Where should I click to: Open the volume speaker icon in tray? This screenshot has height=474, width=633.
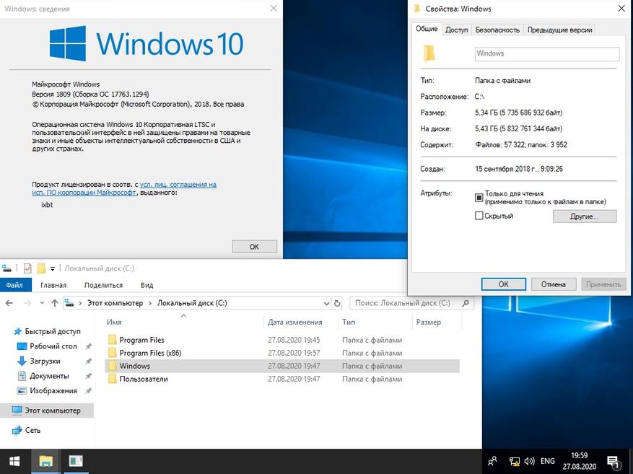(x=529, y=461)
